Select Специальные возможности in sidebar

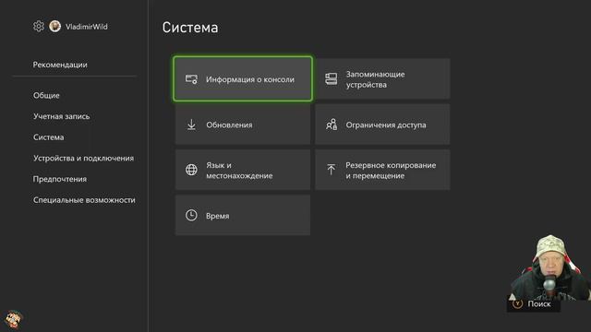pos(84,200)
